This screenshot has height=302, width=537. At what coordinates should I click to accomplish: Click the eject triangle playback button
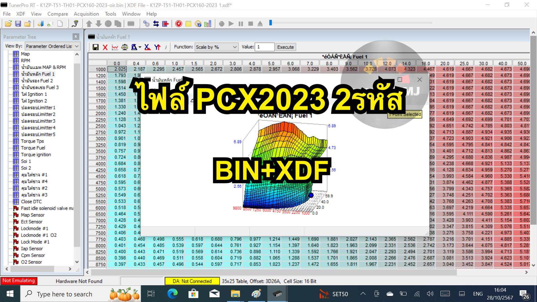260,24
